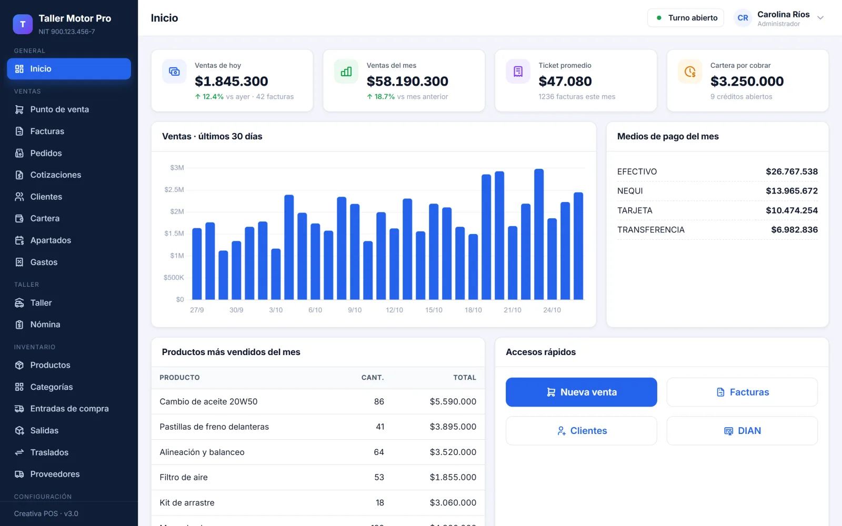Click the Taller car icon in sidebar
This screenshot has height=526, width=842.
point(19,303)
